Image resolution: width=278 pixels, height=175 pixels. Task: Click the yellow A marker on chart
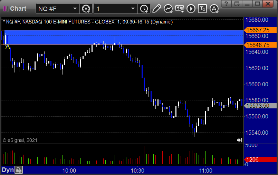(8, 47)
